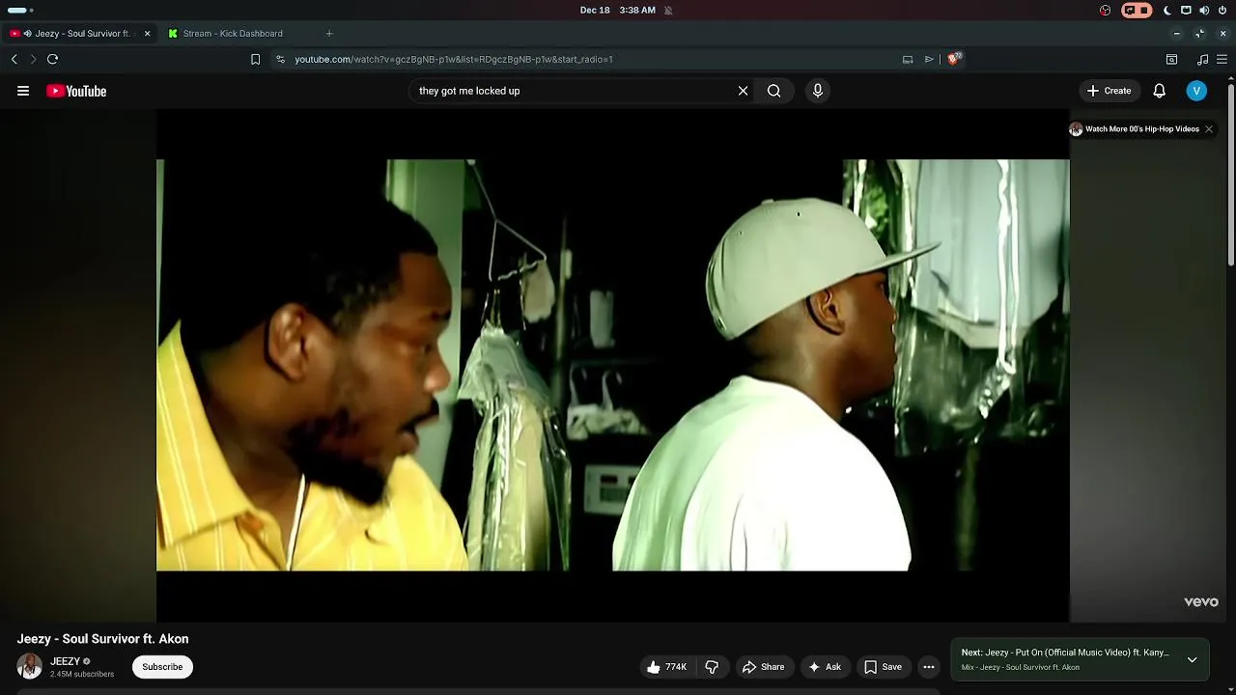Close the Jeezy - Soul Survivor tab

click(147, 34)
